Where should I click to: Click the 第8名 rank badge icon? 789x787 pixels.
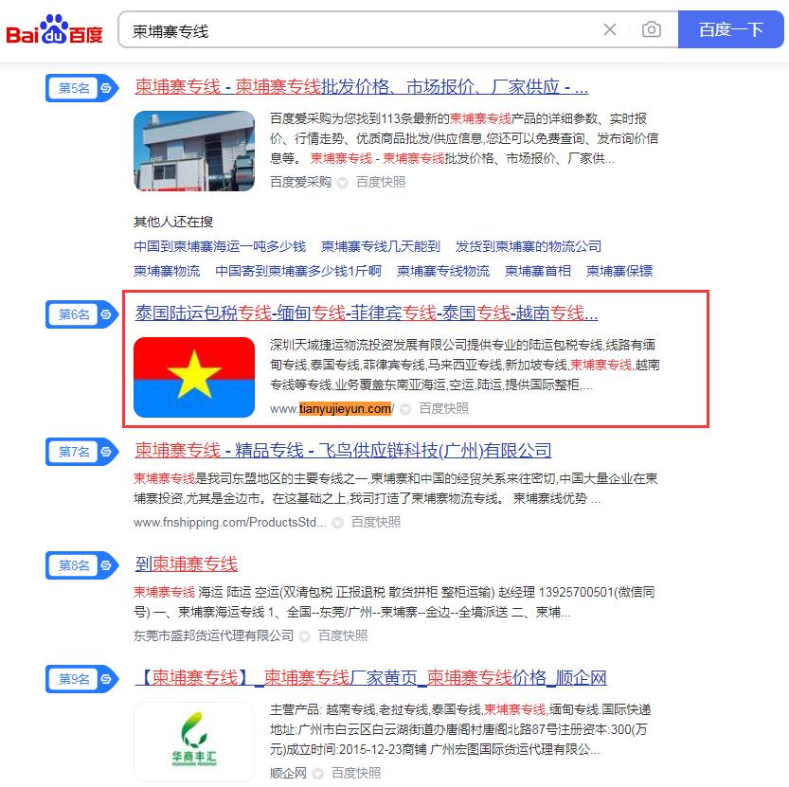coord(82,565)
